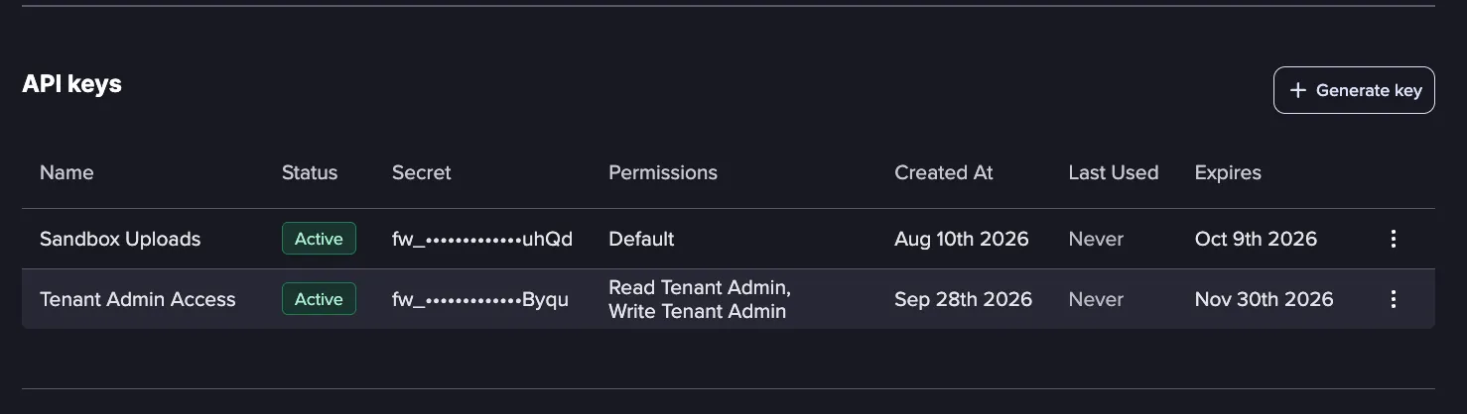Click the Created At column header
The height and width of the screenshot is (414, 1467).
tap(944, 172)
